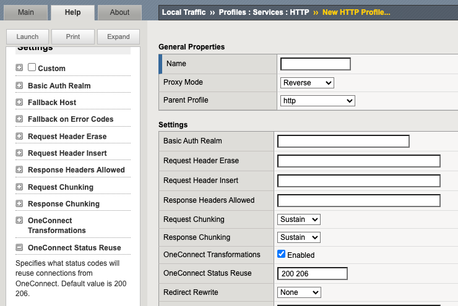Open the Request Chunking dropdown
This screenshot has height=306, width=458.
(299, 219)
